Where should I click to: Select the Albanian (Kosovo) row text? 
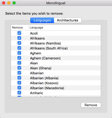click(44, 83)
